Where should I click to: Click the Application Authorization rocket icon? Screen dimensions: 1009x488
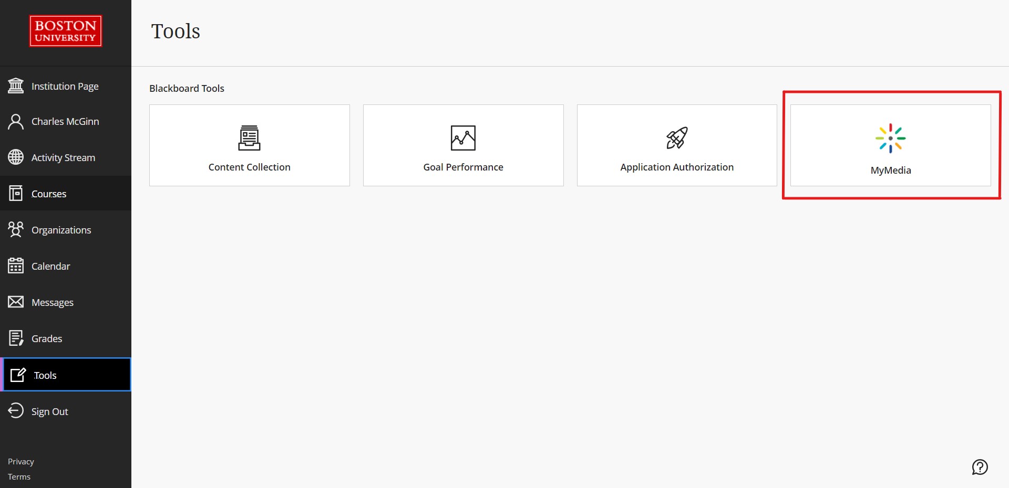(677, 138)
